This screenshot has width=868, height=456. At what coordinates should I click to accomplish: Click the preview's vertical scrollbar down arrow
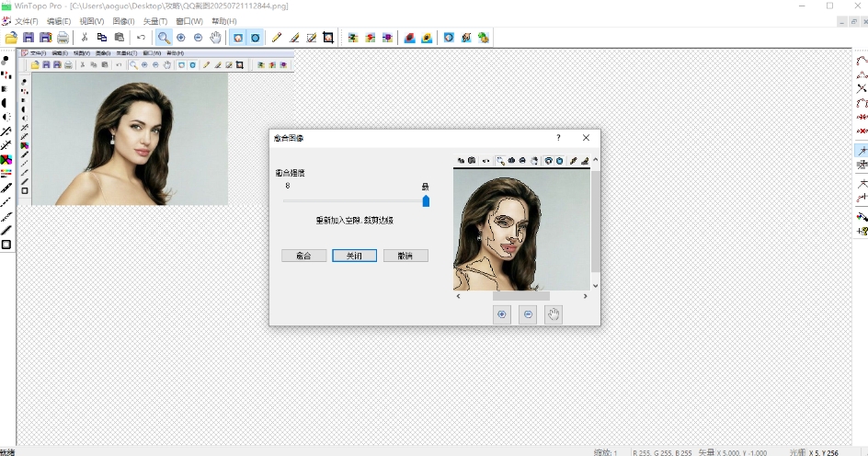595,286
